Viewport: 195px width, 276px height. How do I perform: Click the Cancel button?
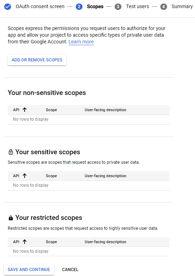tap(70, 270)
